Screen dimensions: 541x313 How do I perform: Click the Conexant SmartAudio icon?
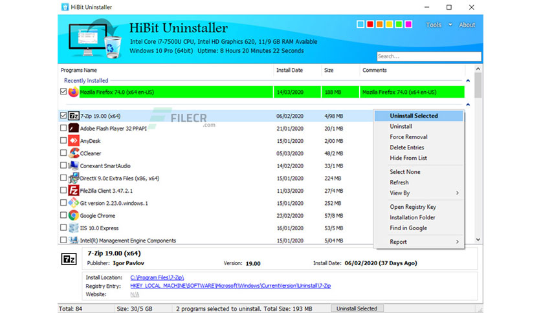click(73, 166)
